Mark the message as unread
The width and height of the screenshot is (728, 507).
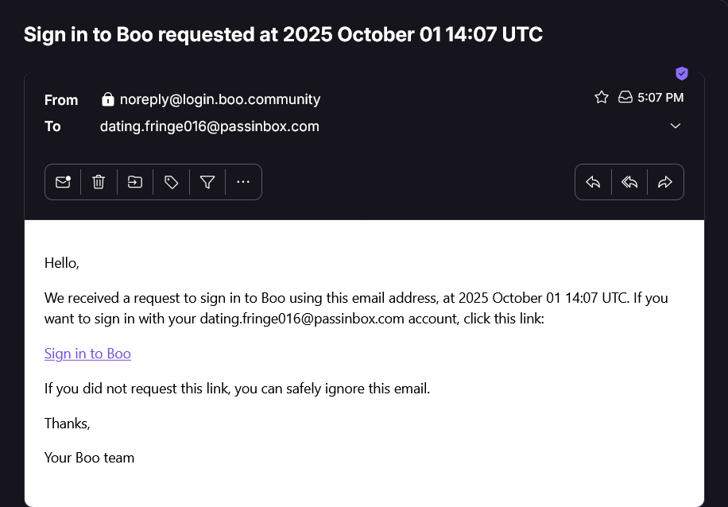pos(63,182)
